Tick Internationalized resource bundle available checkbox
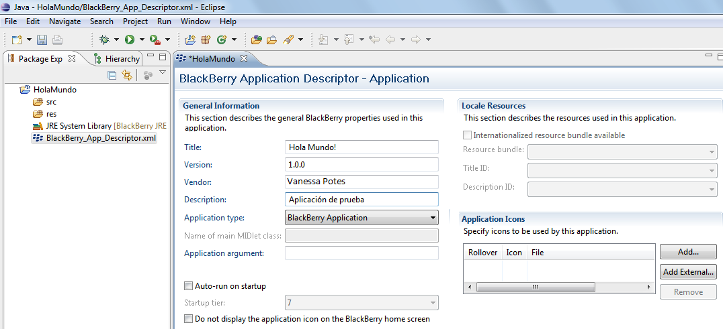The image size is (723, 329). (x=468, y=135)
